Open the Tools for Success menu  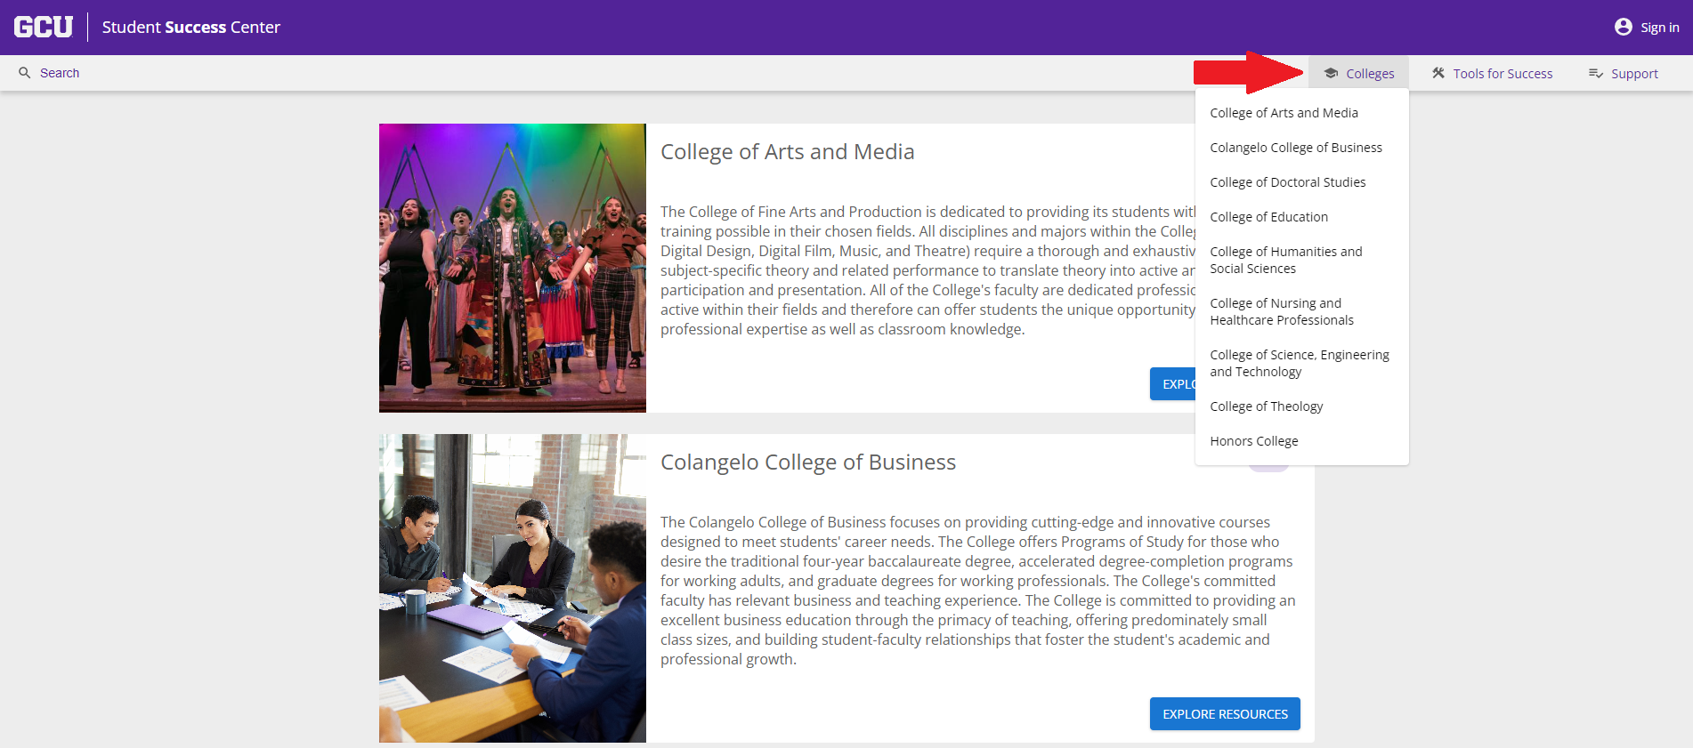pyautogui.click(x=1492, y=74)
